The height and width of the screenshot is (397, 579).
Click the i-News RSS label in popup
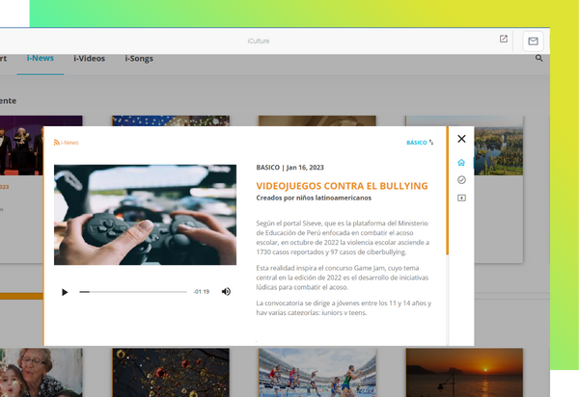click(x=67, y=143)
